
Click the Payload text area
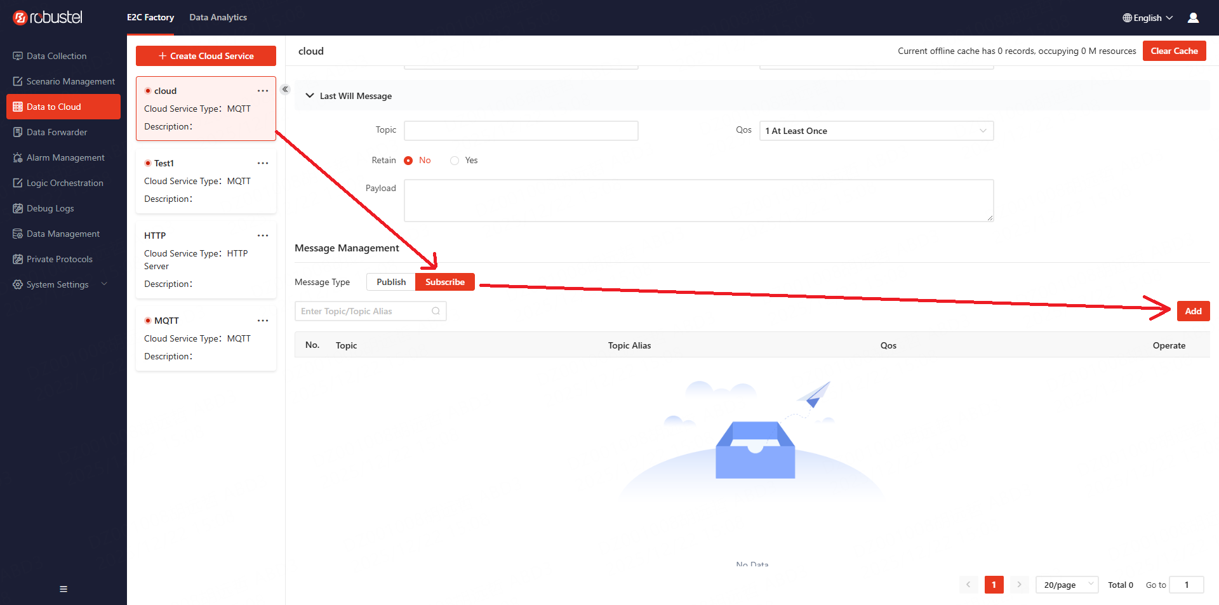pos(698,201)
